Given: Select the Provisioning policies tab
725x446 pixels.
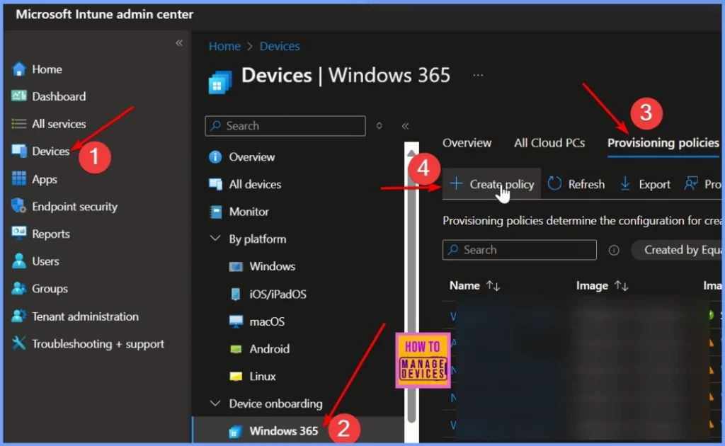Looking at the screenshot, I should coord(663,143).
